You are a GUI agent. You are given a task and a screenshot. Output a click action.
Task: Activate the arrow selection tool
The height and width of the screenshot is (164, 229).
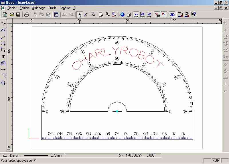point(80,15)
